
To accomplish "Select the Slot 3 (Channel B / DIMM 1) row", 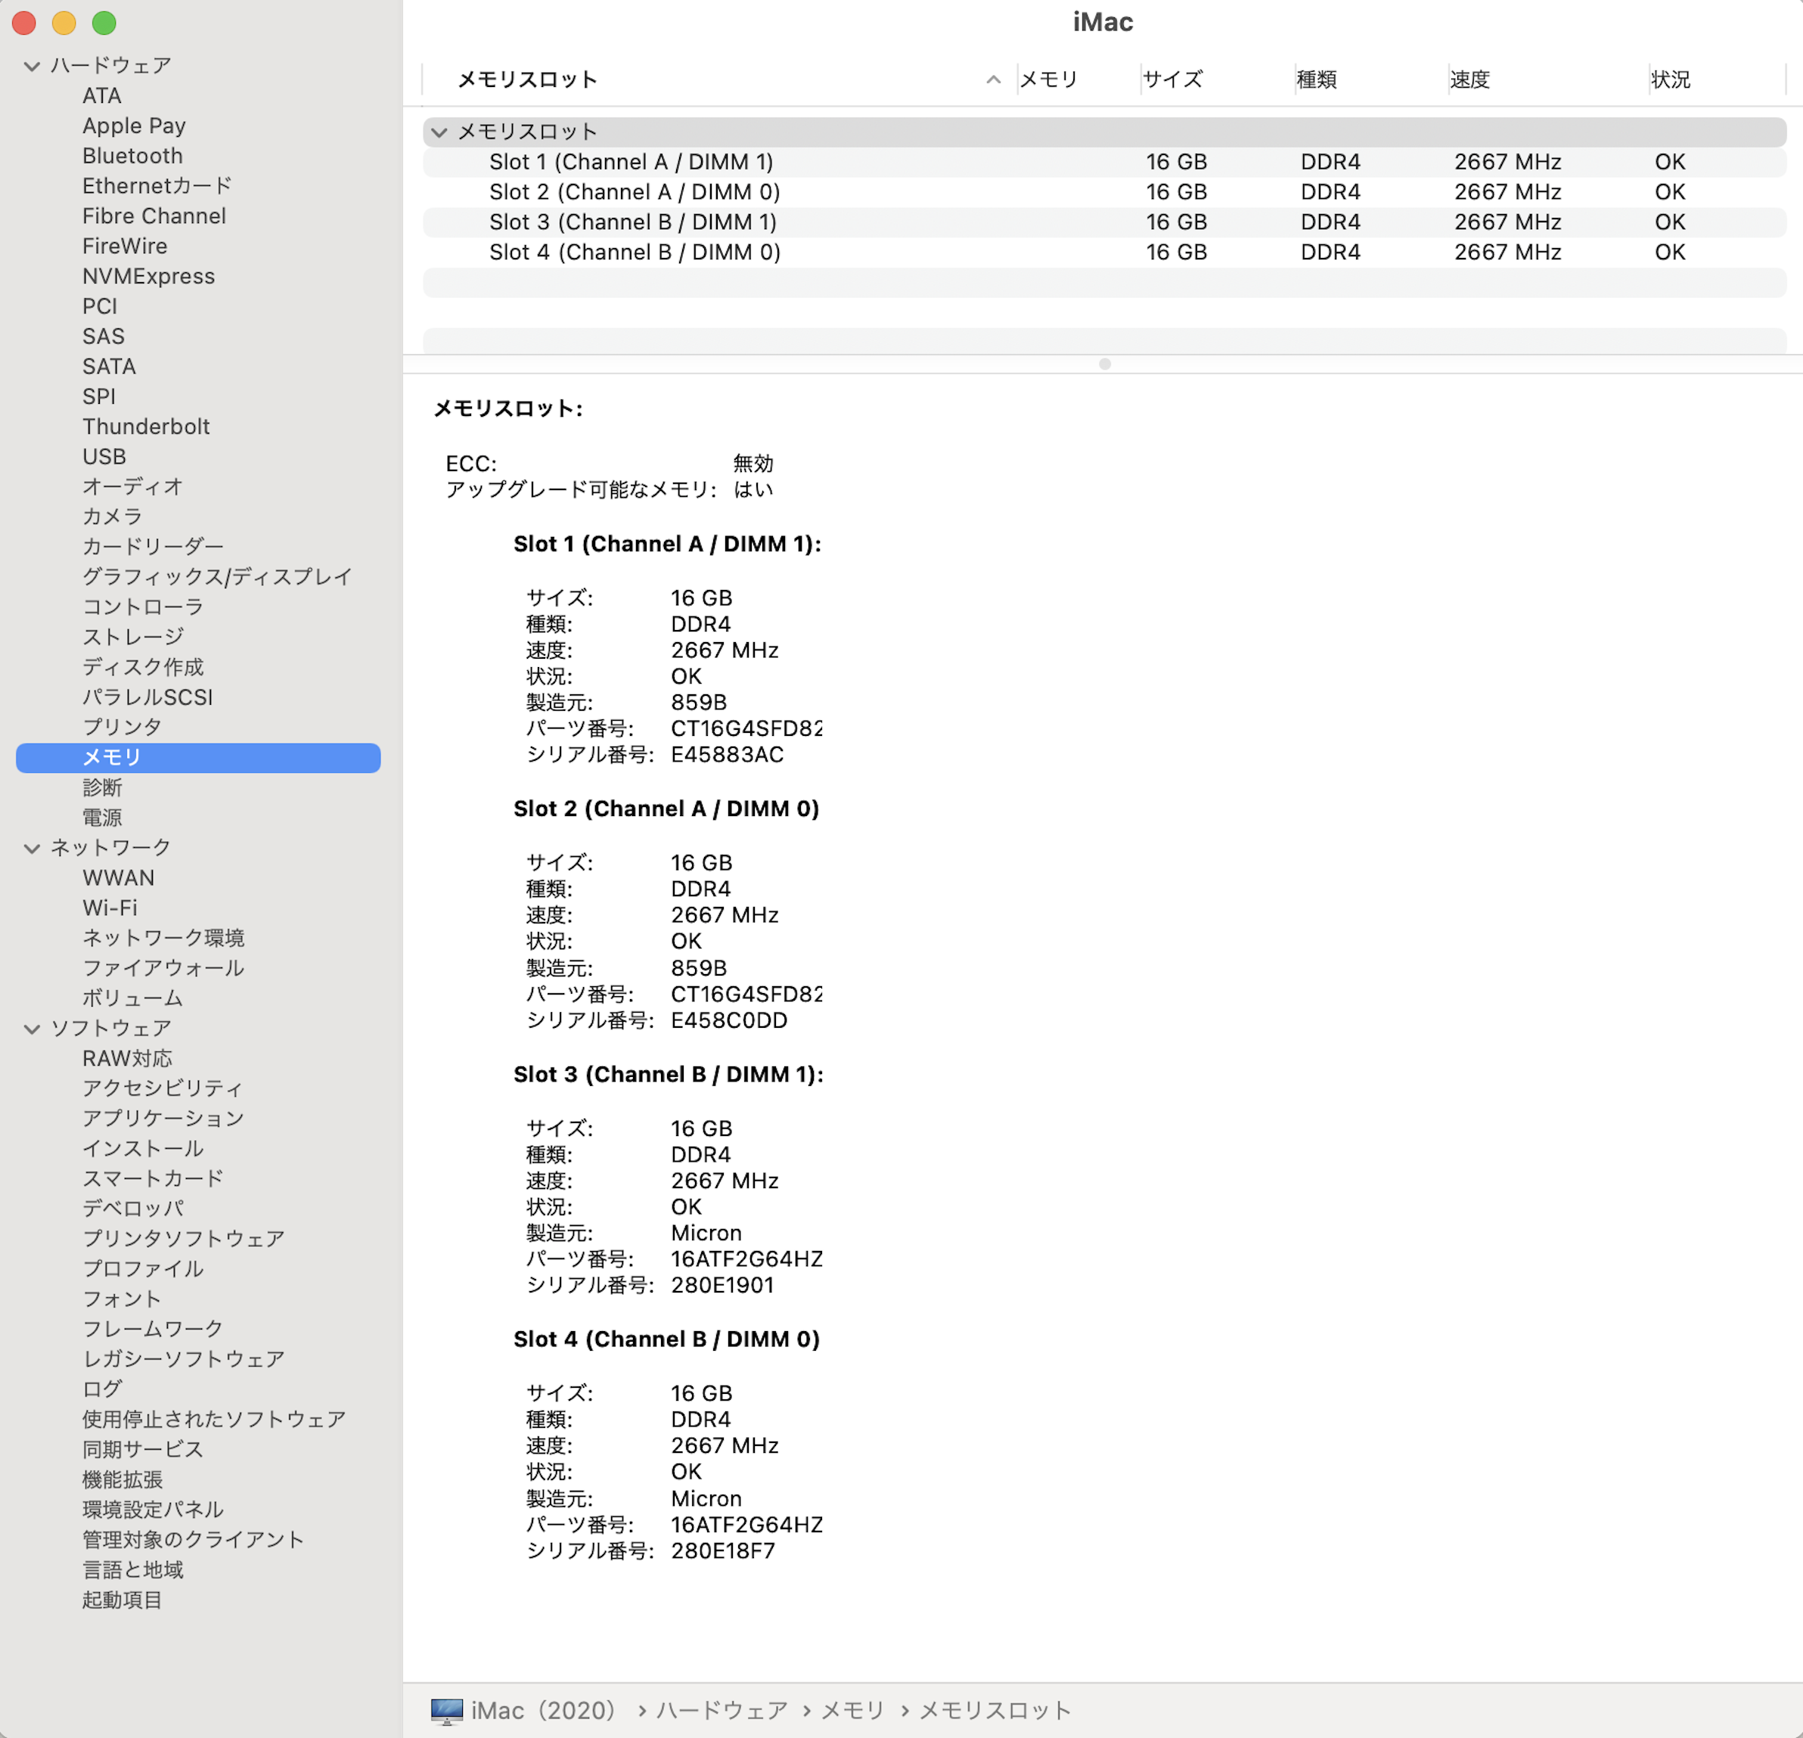I will click(x=1104, y=222).
